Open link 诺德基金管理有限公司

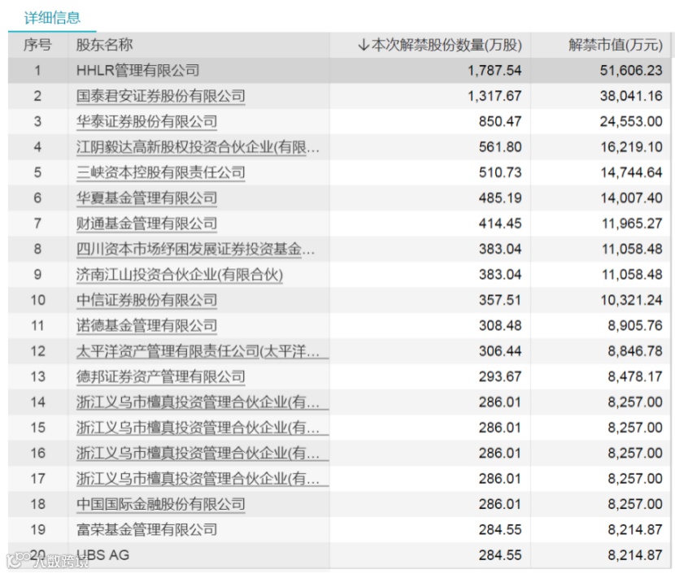(x=146, y=325)
